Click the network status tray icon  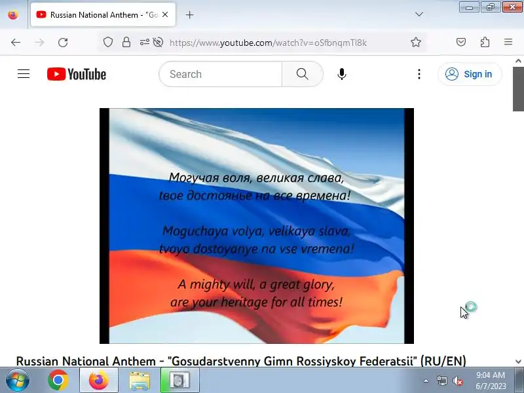tap(441, 381)
